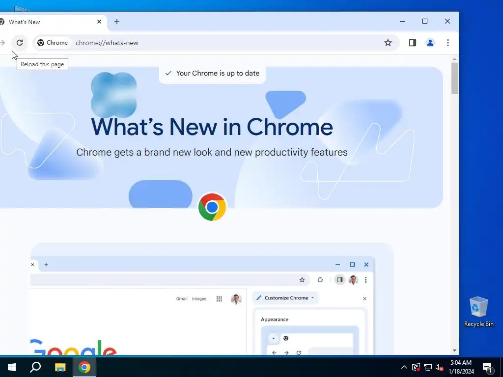The height and width of the screenshot is (377, 503).
Task: Click the vertical scrollbar thumb
Action: [x=454, y=79]
